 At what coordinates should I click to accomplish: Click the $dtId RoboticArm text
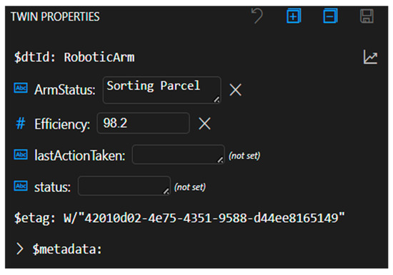[x=74, y=57]
